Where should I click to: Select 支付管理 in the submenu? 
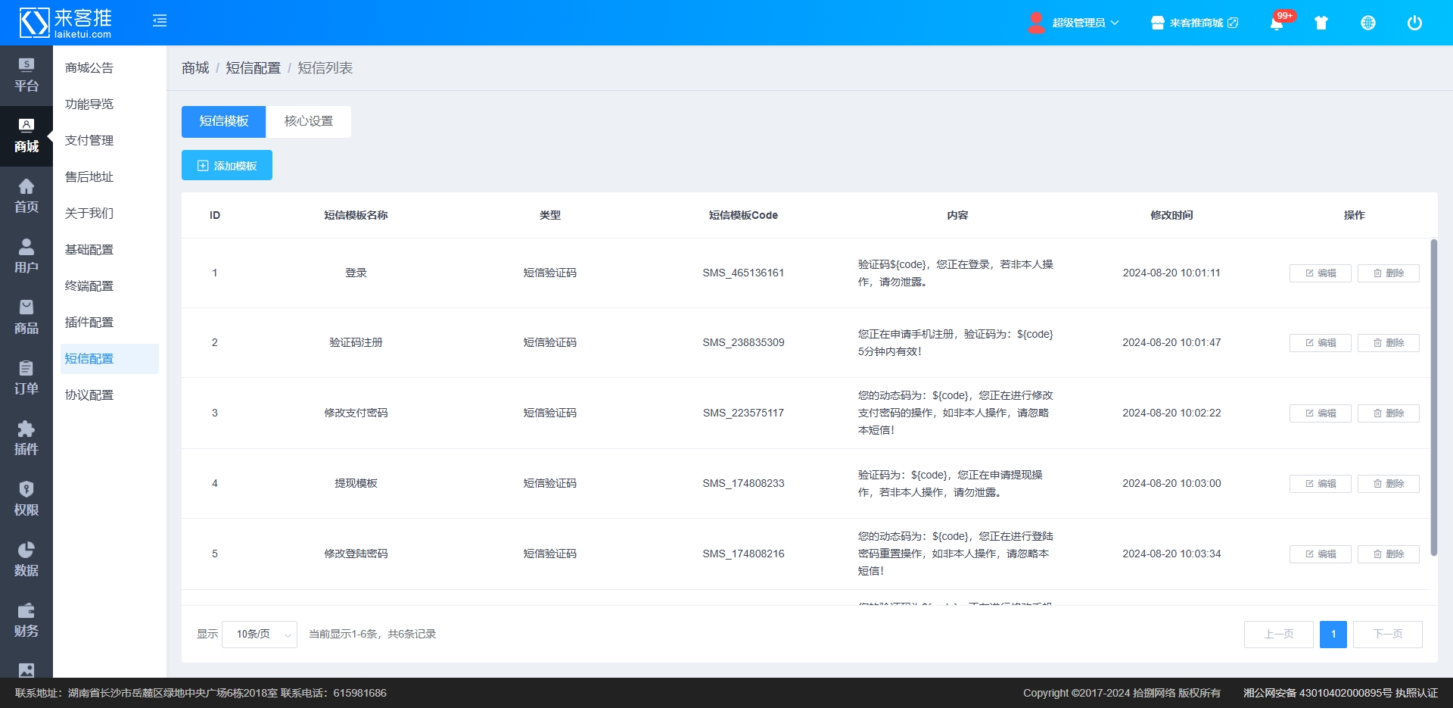89,140
